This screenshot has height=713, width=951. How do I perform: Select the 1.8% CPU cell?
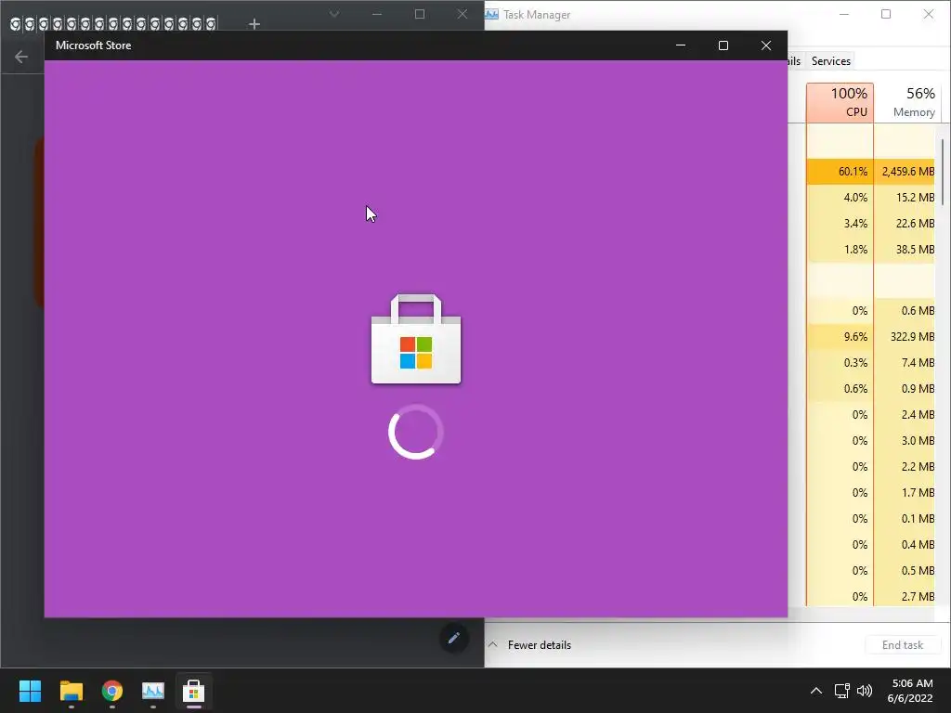pos(840,250)
